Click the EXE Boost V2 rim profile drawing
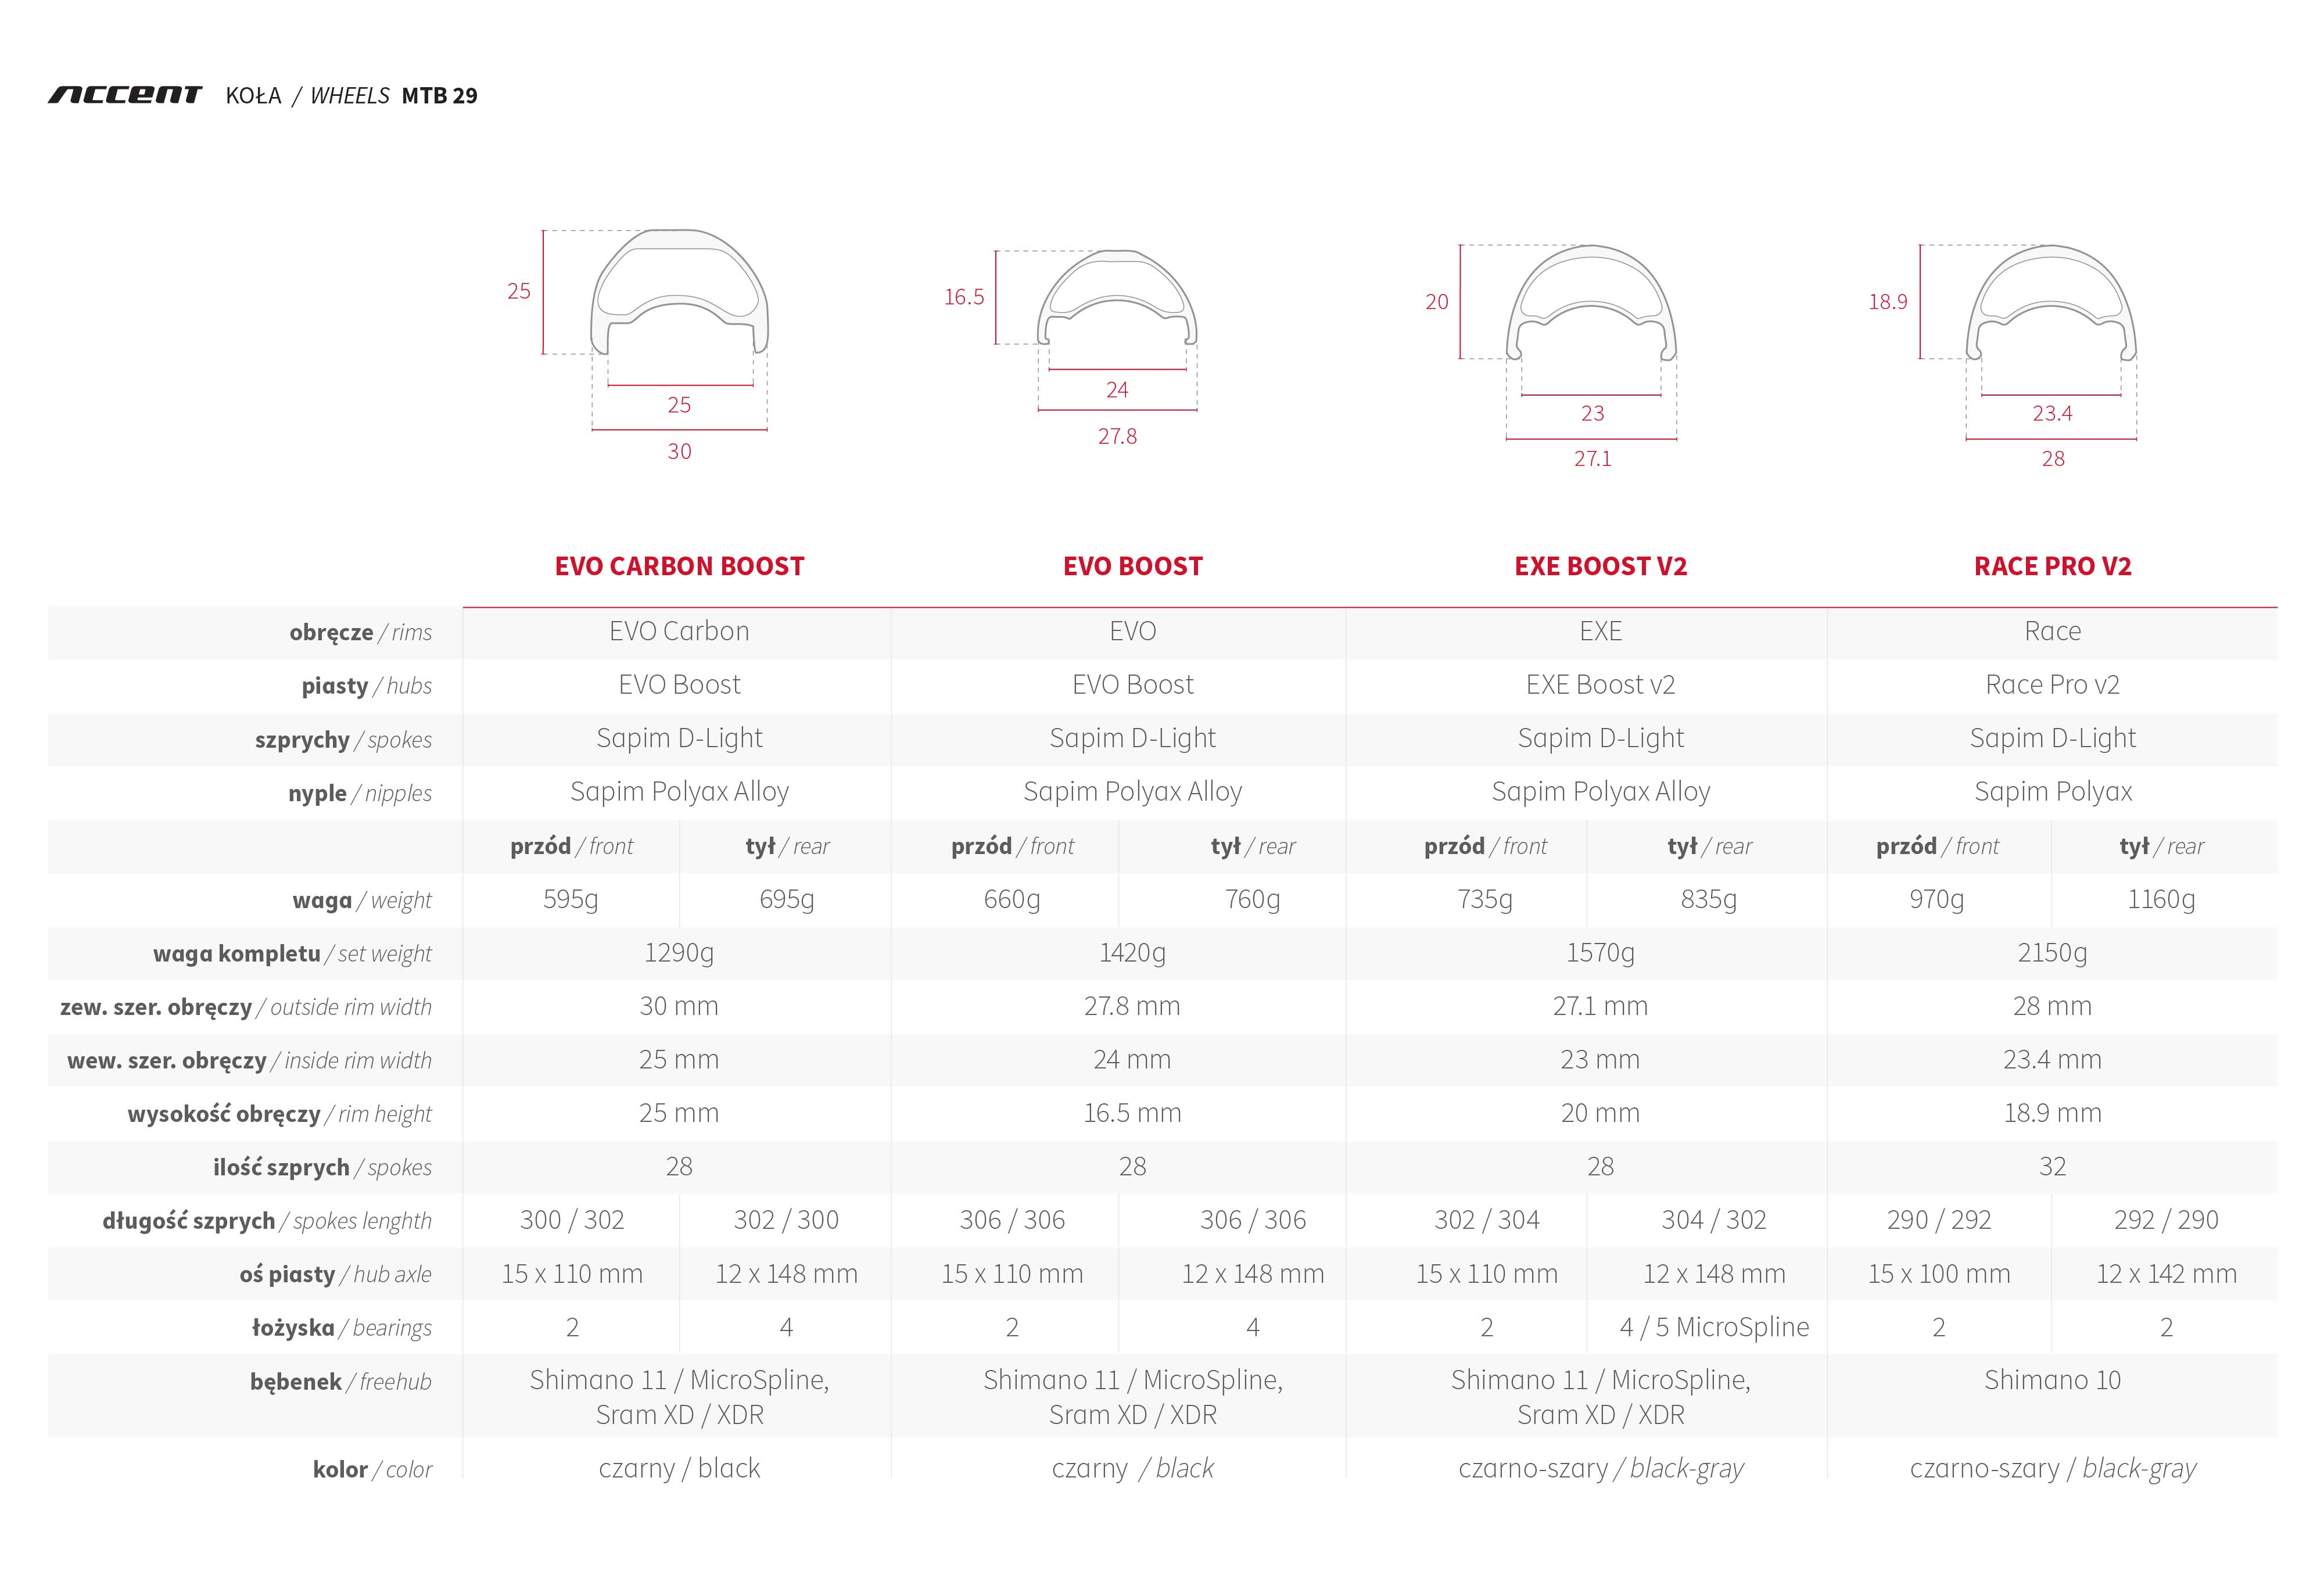The height and width of the screenshot is (1596, 2324). click(1591, 303)
